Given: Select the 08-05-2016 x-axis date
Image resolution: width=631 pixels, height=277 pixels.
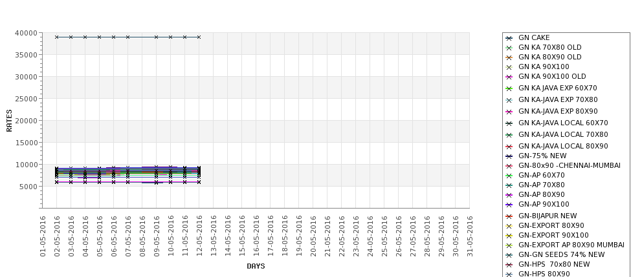Looking at the screenshot, I should point(142,236).
